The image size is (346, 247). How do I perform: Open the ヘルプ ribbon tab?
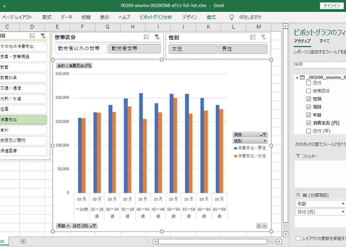[x=124, y=17]
